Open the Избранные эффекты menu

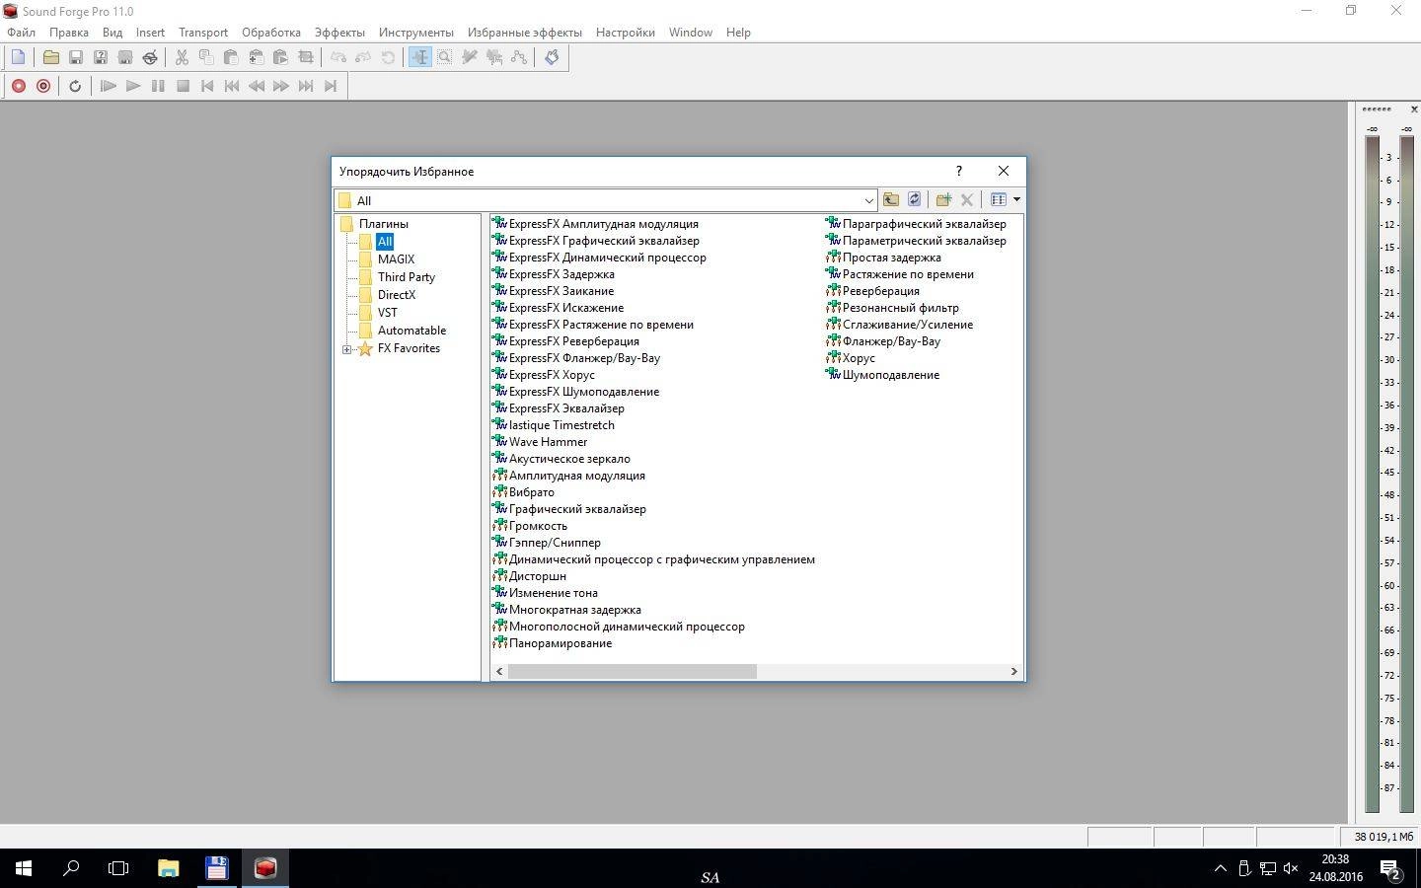[525, 33]
